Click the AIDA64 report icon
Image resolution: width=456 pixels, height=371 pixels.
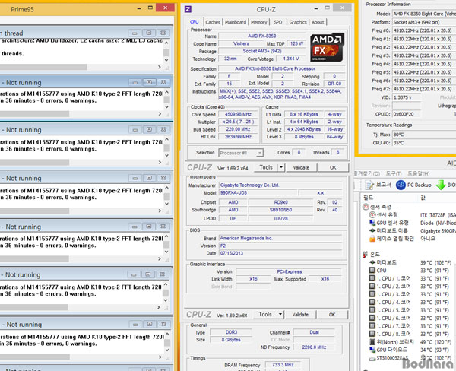click(x=369, y=185)
